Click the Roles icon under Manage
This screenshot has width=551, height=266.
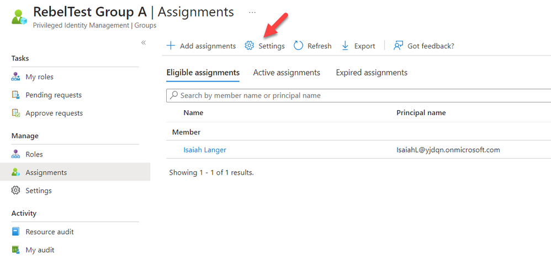coord(15,155)
